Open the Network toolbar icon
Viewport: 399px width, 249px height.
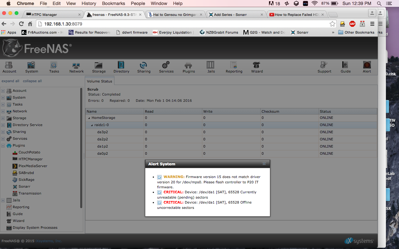pyautogui.click(x=76, y=67)
